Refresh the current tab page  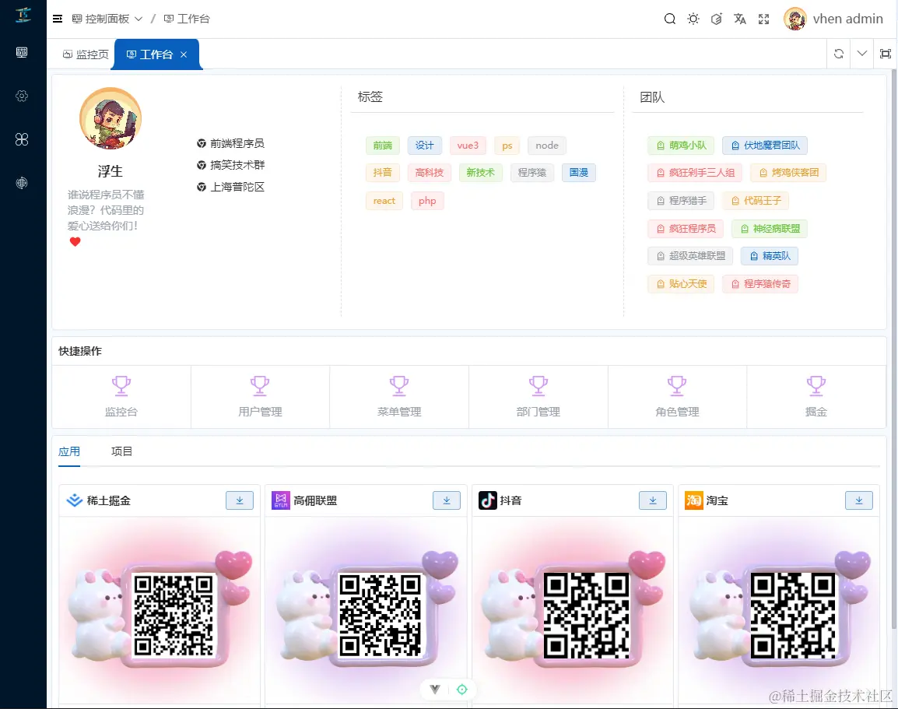(x=838, y=54)
